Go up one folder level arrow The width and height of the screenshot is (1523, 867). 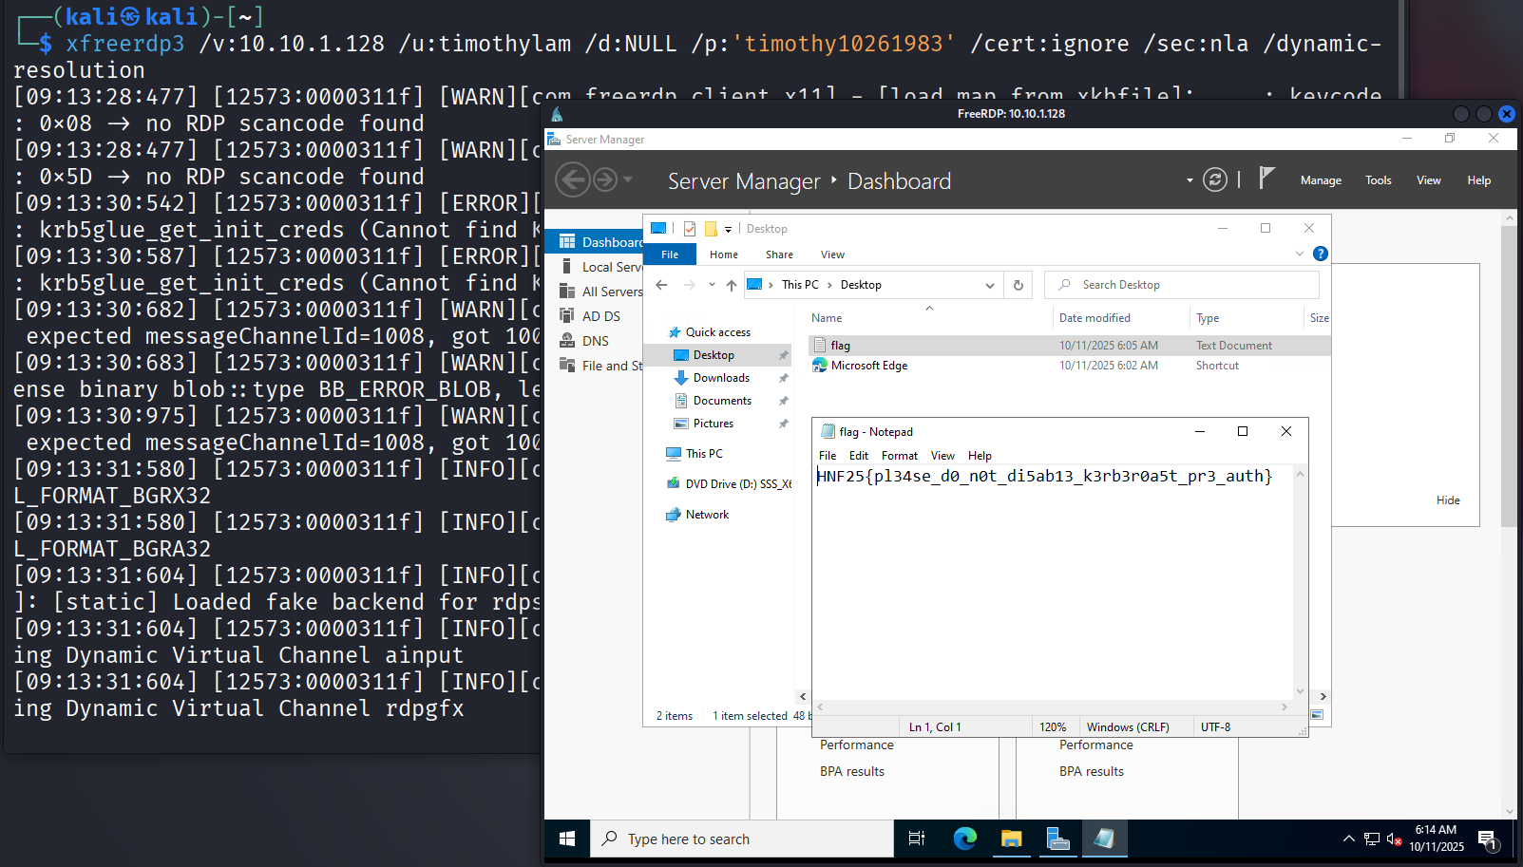pos(731,285)
